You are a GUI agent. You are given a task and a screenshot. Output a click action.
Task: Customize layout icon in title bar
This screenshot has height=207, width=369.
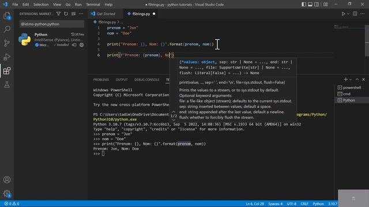[x=325, y=5]
